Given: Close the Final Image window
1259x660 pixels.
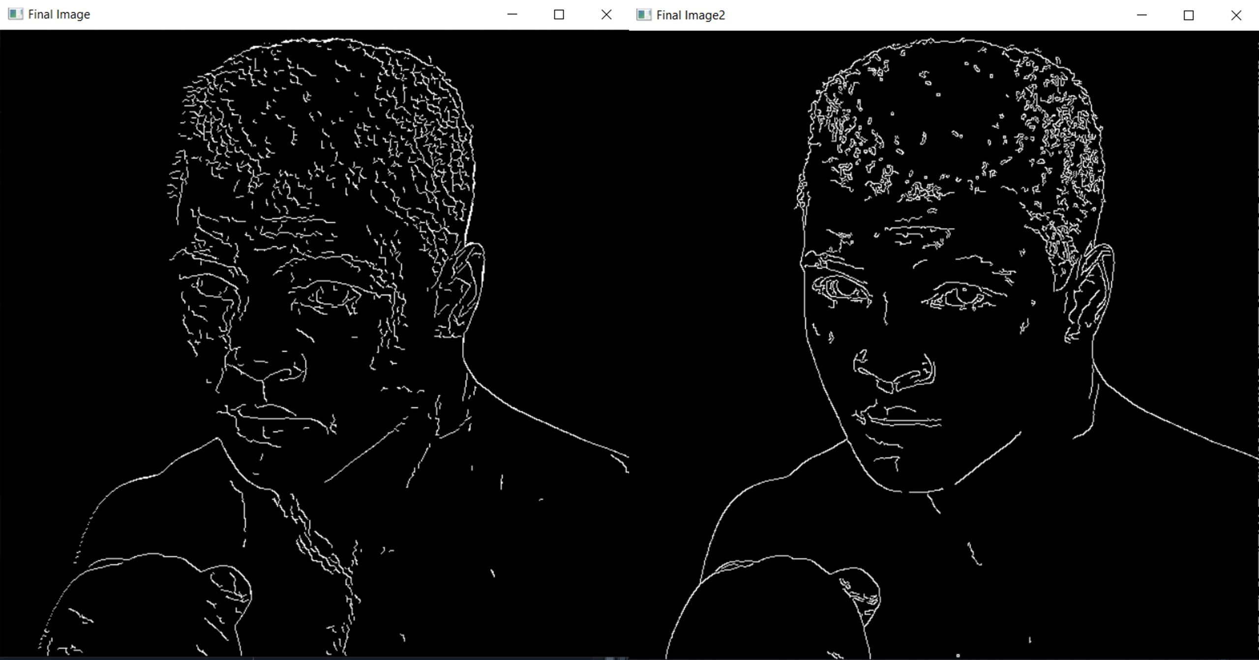Looking at the screenshot, I should pyautogui.click(x=606, y=14).
